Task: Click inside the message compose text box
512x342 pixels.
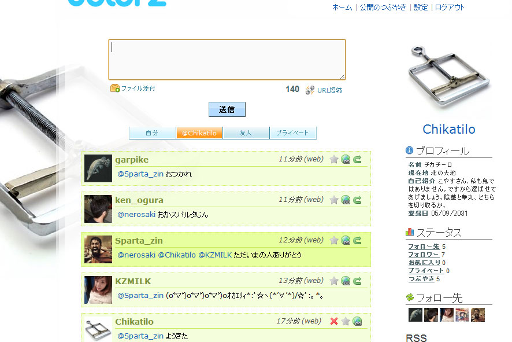Action: (x=227, y=60)
